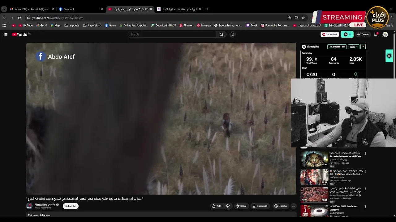The height and width of the screenshot is (222, 396).
Task: Open the Create menu button
Action: (x=363, y=35)
